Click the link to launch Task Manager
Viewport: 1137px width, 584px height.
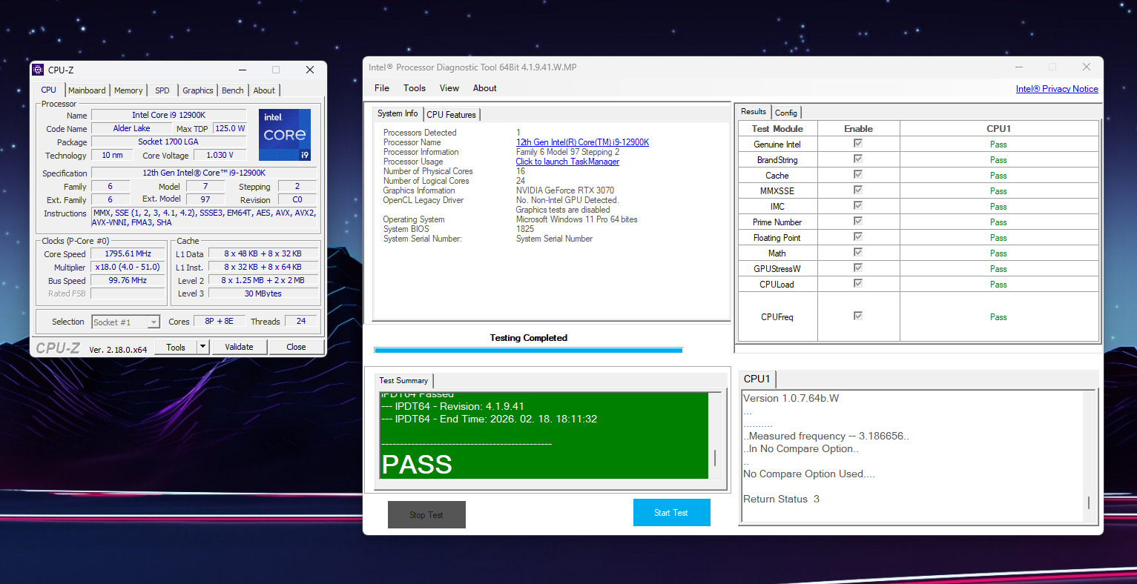pyautogui.click(x=567, y=162)
